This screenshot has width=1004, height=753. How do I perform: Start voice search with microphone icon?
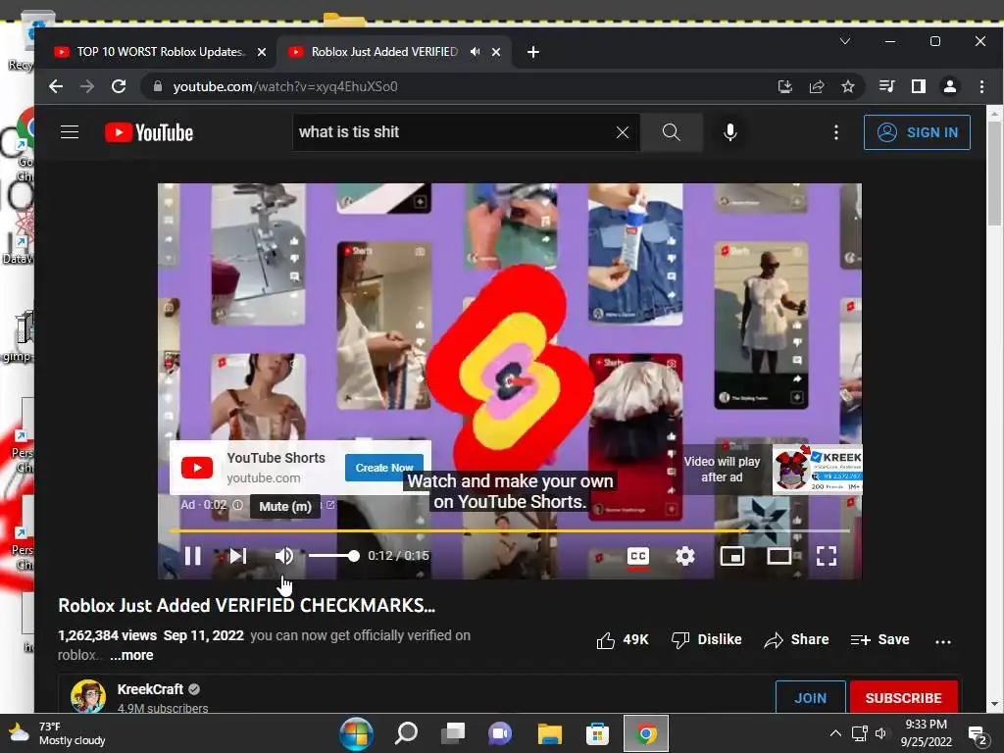tap(729, 132)
